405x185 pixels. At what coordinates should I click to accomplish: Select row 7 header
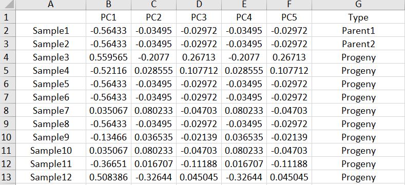pos(8,97)
